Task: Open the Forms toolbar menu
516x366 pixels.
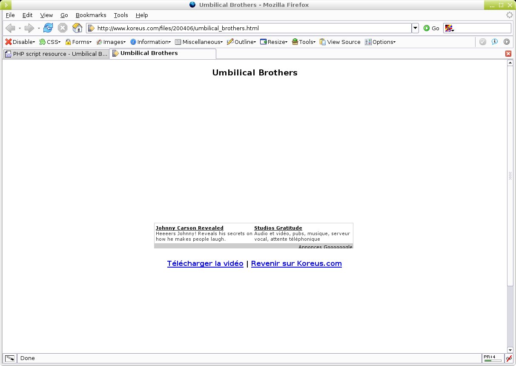Action: [x=78, y=42]
